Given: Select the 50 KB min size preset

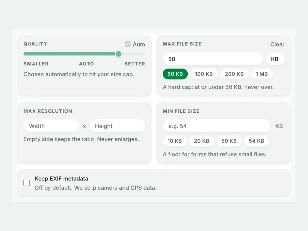Looking at the screenshot, I should click(x=229, y=141).
